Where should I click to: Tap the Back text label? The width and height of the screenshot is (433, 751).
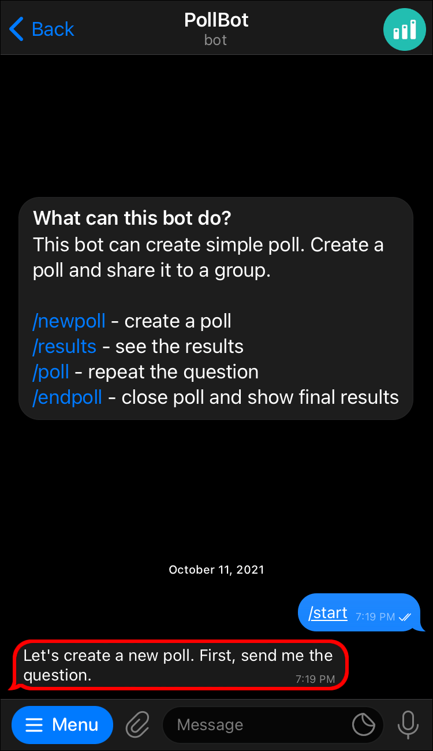point(53,29)
